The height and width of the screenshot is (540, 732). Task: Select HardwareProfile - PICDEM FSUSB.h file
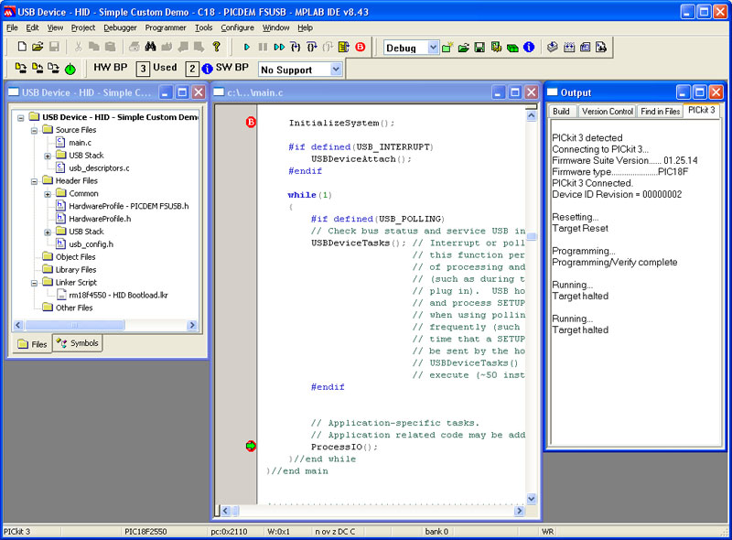pos(129,206)
